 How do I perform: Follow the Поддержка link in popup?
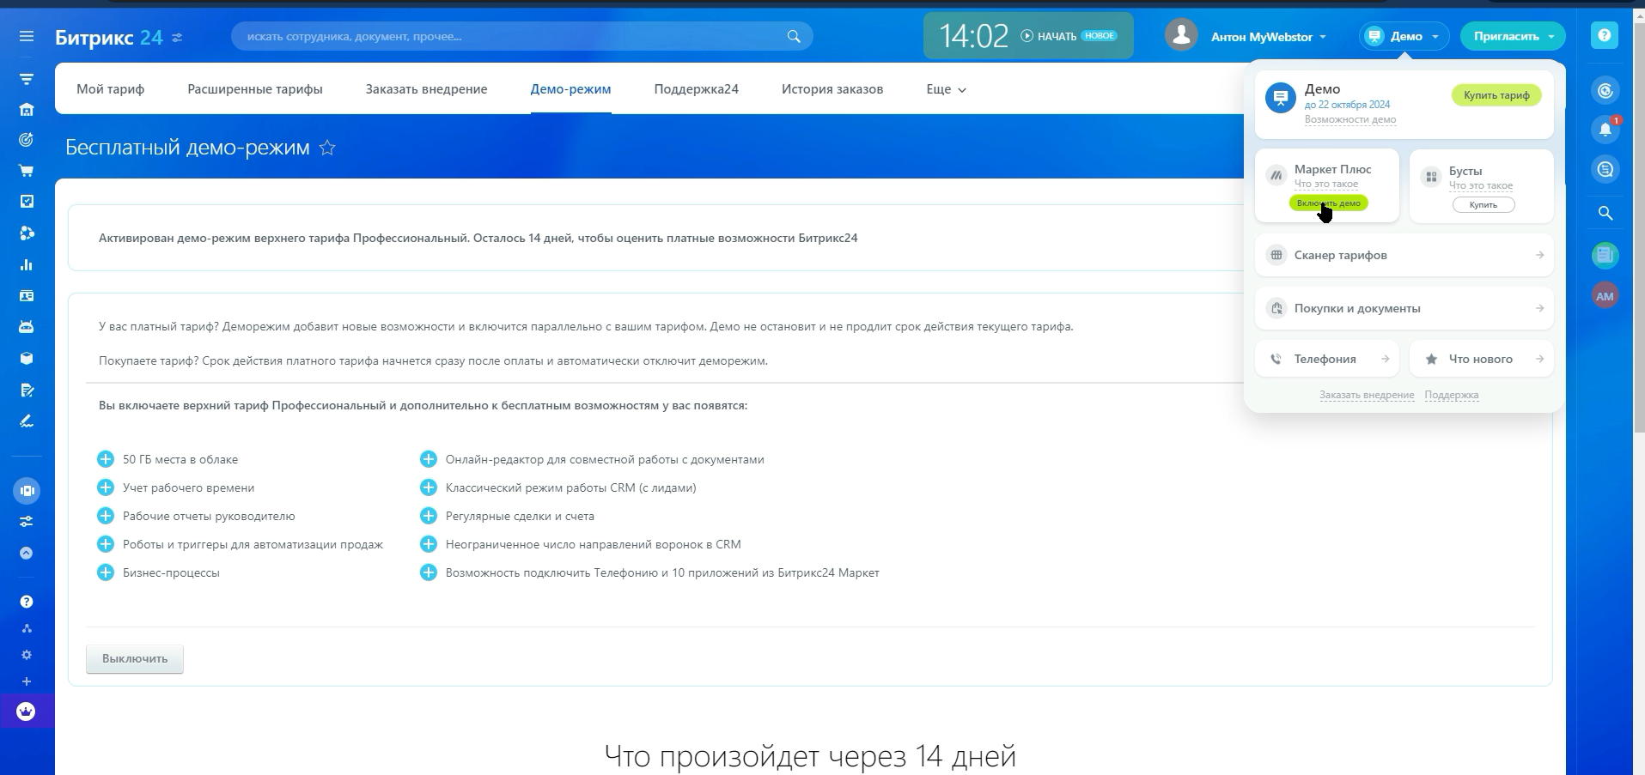tap(1451, 395)
